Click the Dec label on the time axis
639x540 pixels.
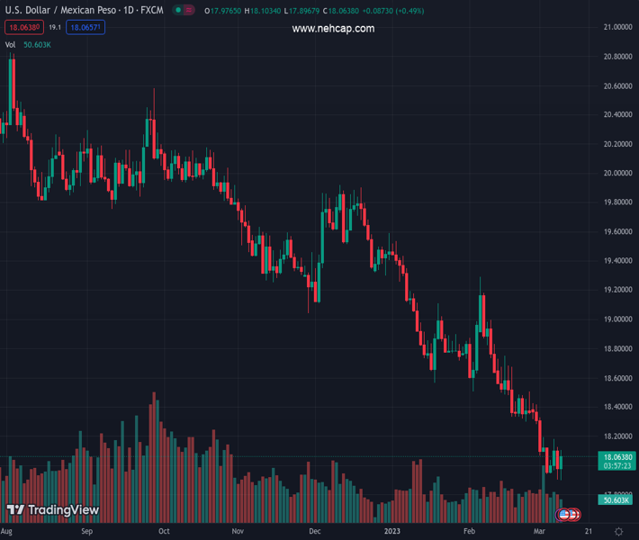point(315,531)
